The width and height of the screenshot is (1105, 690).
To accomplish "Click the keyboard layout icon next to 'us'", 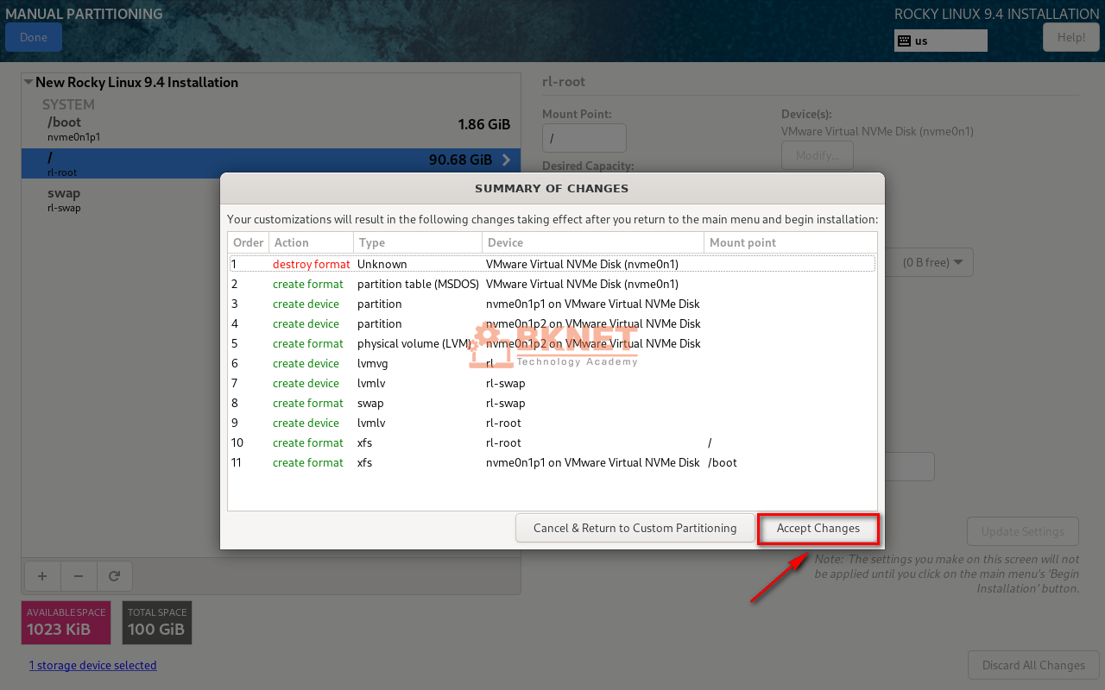I will tap(905, 41).
